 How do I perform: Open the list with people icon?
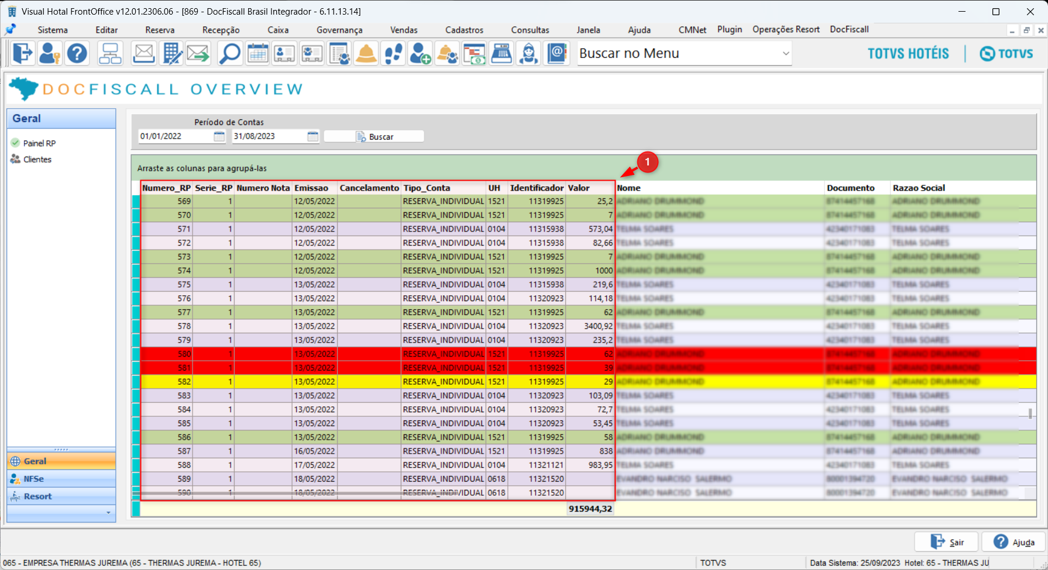[x=339, y=54]
